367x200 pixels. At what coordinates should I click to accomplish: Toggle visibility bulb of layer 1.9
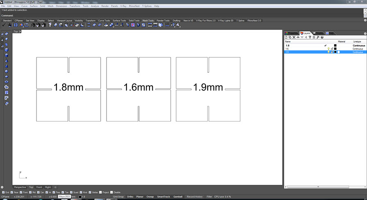pyautogui.click(x=328, y=52)
